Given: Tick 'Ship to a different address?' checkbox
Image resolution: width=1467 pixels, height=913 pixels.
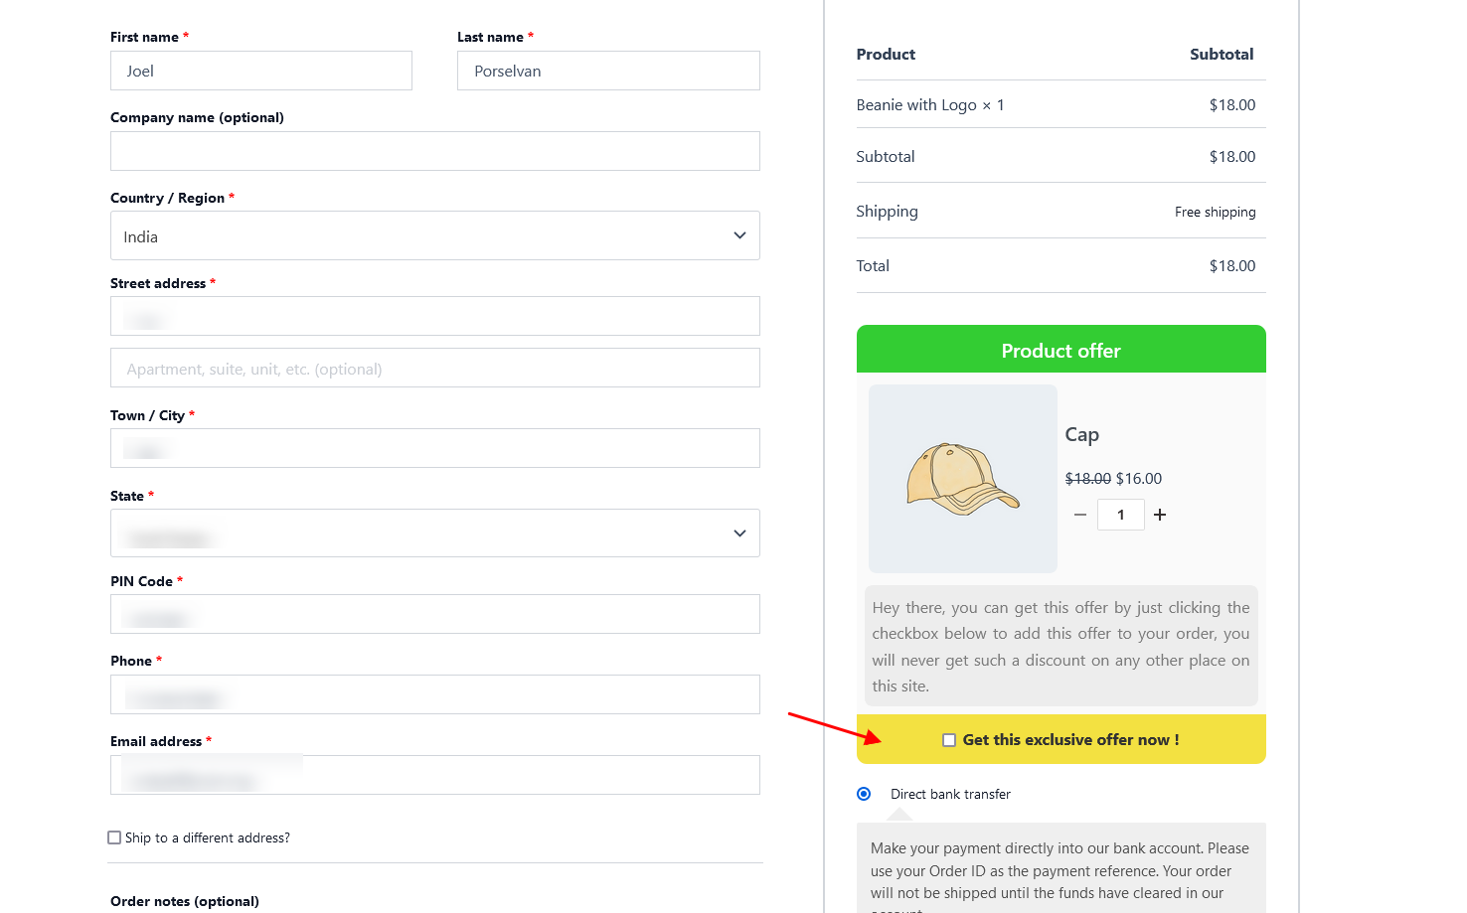Looking at the screenshot, I should click(114, 837).
